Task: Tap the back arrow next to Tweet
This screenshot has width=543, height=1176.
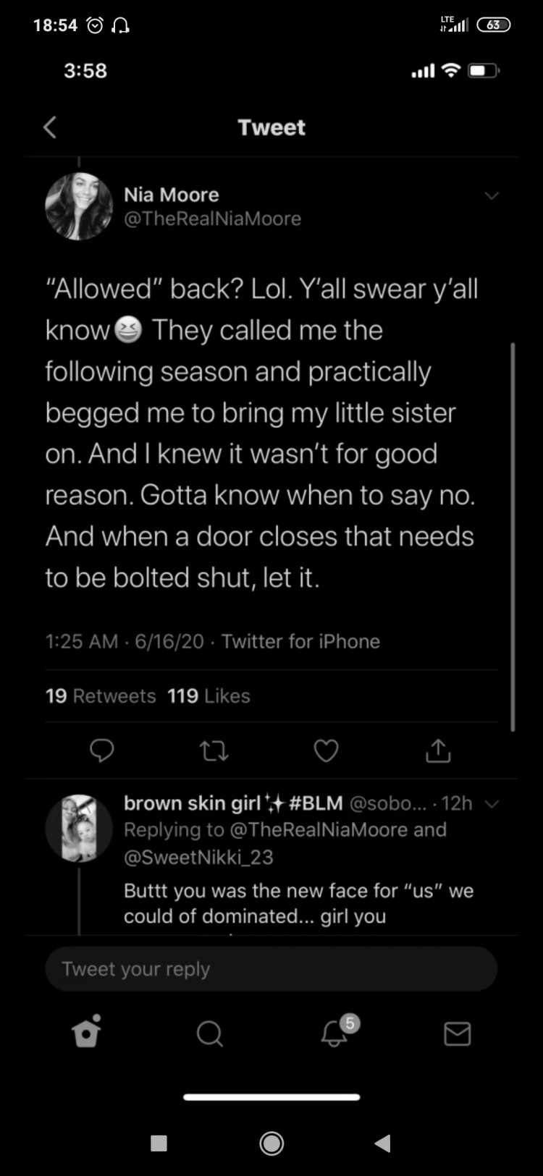Action: point(49,127)
